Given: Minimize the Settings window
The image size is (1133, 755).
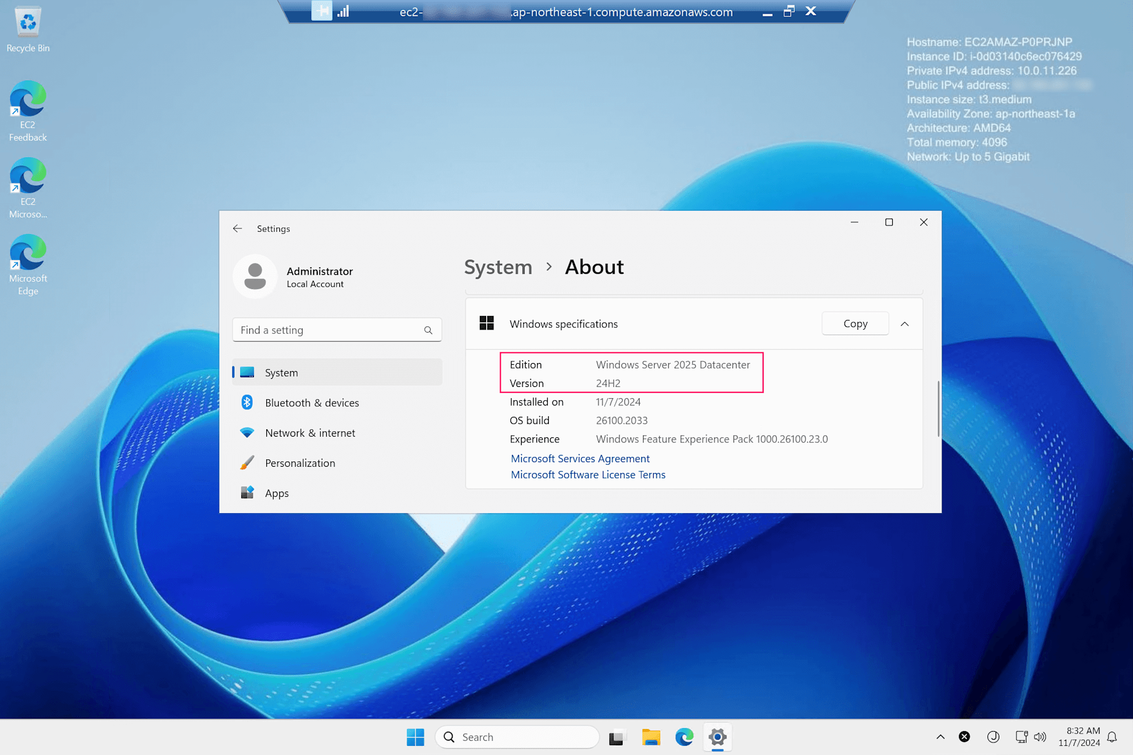Looking at the screenshot, I should (x=854, y=222).
